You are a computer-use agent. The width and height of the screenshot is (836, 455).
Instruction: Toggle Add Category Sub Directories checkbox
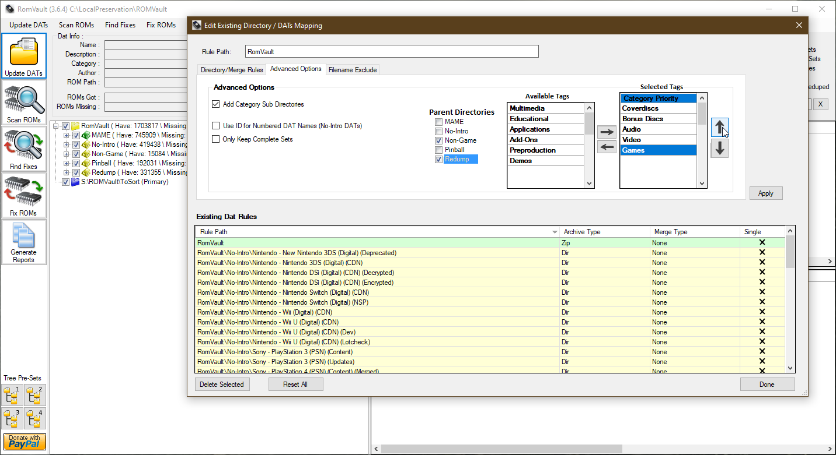216,104
